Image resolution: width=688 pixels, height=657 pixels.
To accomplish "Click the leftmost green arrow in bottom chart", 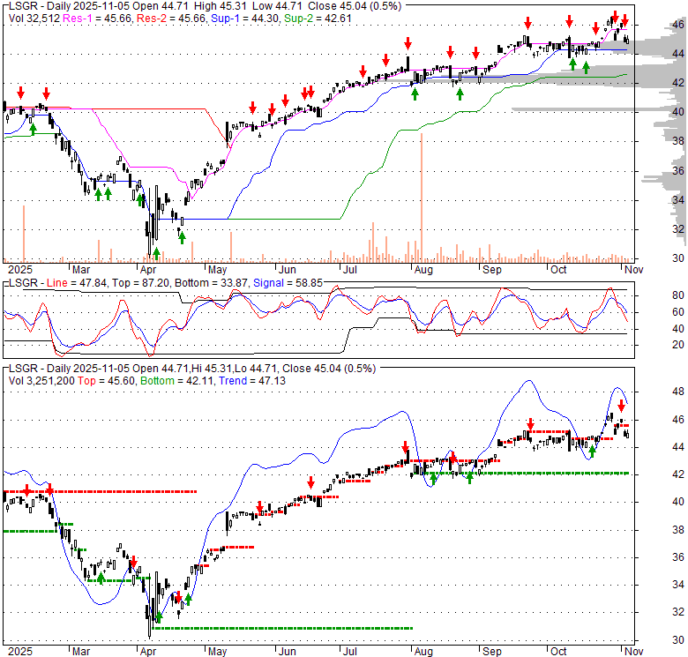I will [101, 578].
